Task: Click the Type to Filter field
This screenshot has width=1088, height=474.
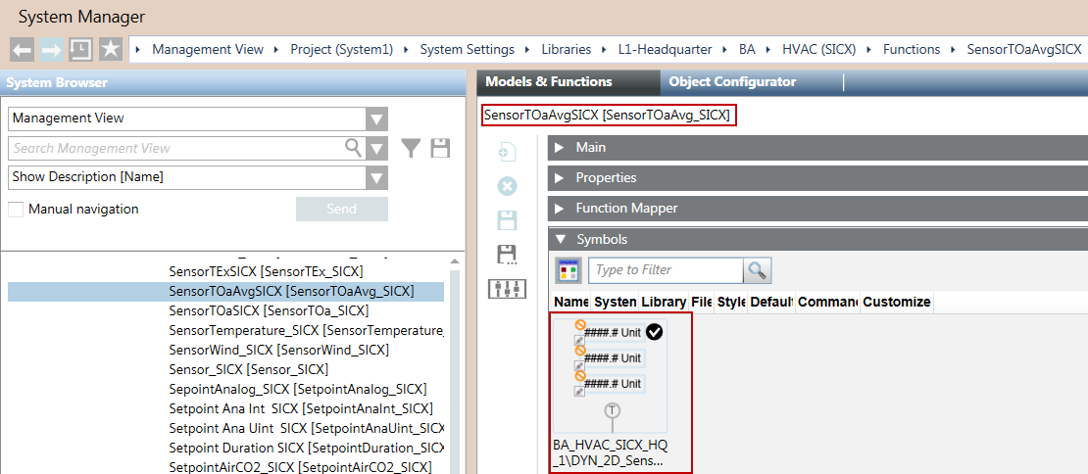Action: click(x=666, y=270)
